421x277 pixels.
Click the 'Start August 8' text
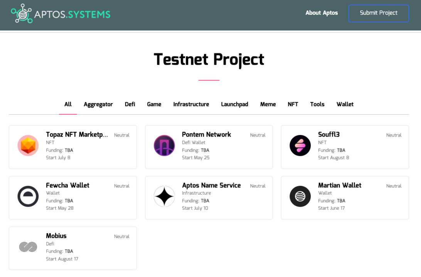point(333,158)
